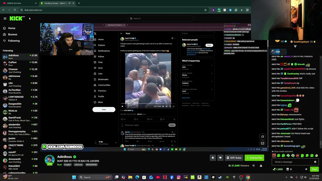
Task: Open the clock showing 9:57 PM
Action: pyautogui.click(x=314, y=177)
